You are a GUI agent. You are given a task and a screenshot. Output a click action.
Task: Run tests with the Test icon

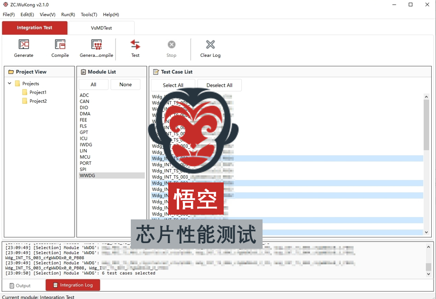point(136,45)
